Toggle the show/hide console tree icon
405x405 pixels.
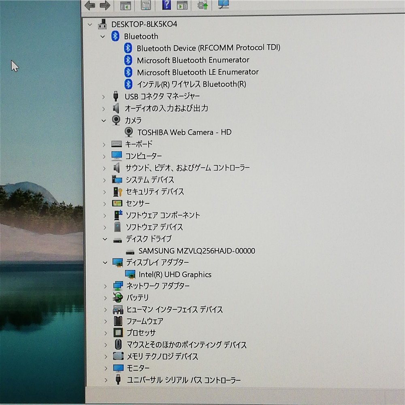pyautogui.click(x=126, y=5)
